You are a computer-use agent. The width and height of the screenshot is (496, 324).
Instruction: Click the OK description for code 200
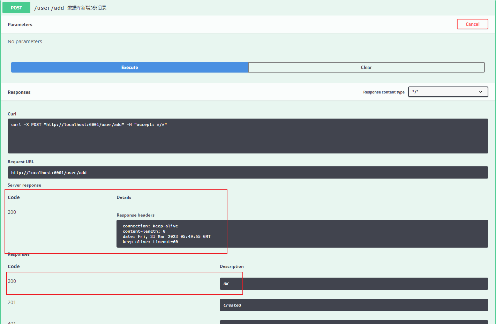click(354, 284)
